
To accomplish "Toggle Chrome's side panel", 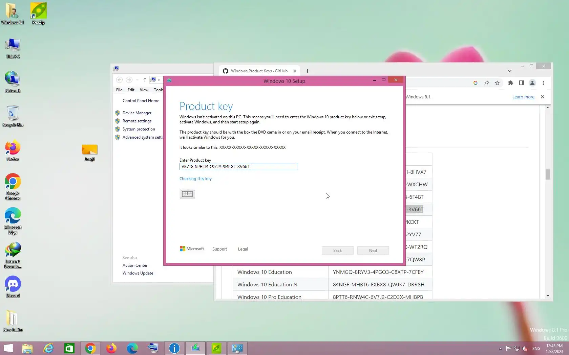I will click(522, 83).
